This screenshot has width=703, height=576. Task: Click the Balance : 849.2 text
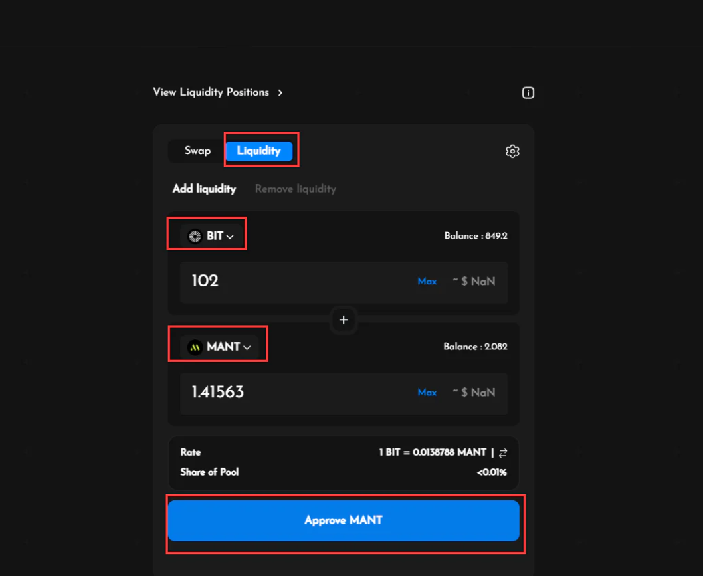pyautogui.click(x=476, y=236)
